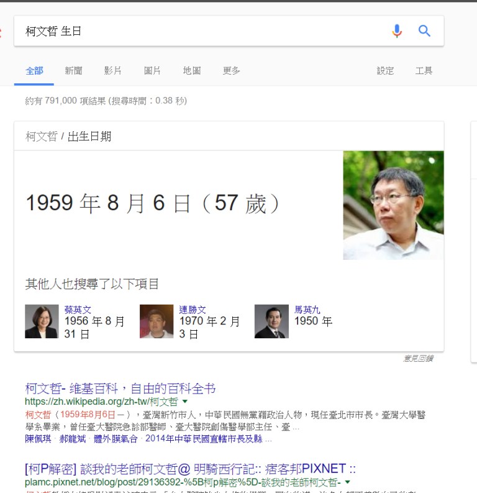Click the 意見回饋 feedback link
Screen dimensions: 477x493
[419, 358]
